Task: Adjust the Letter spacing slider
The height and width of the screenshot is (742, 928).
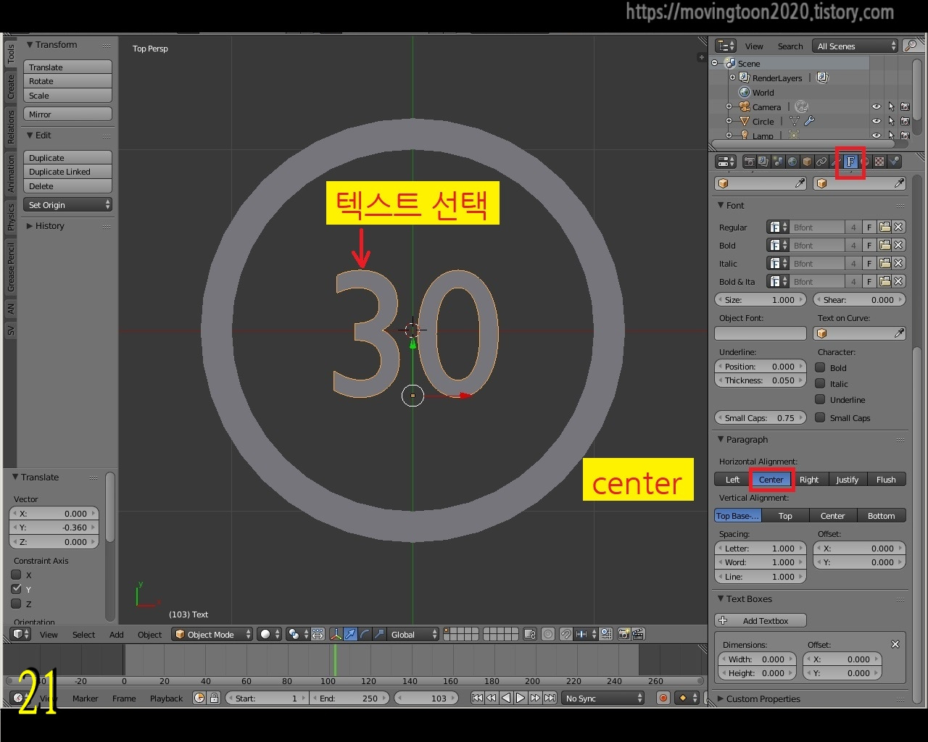Action: click(x=761, y=548)
